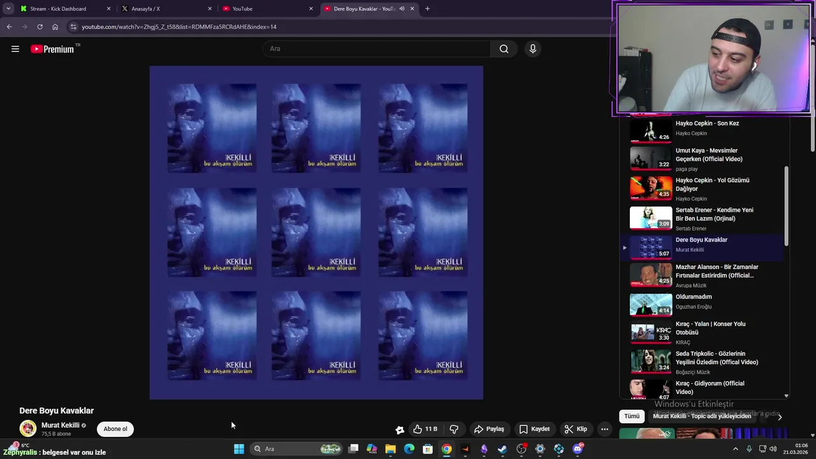Select the Tümü filter chip
This screenshot has height=459, width=816.
[632, 416]
